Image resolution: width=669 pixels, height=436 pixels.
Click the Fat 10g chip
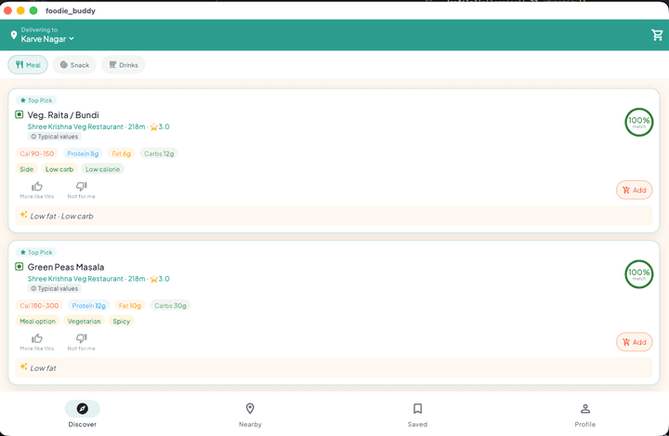click(x=130, y=306)
